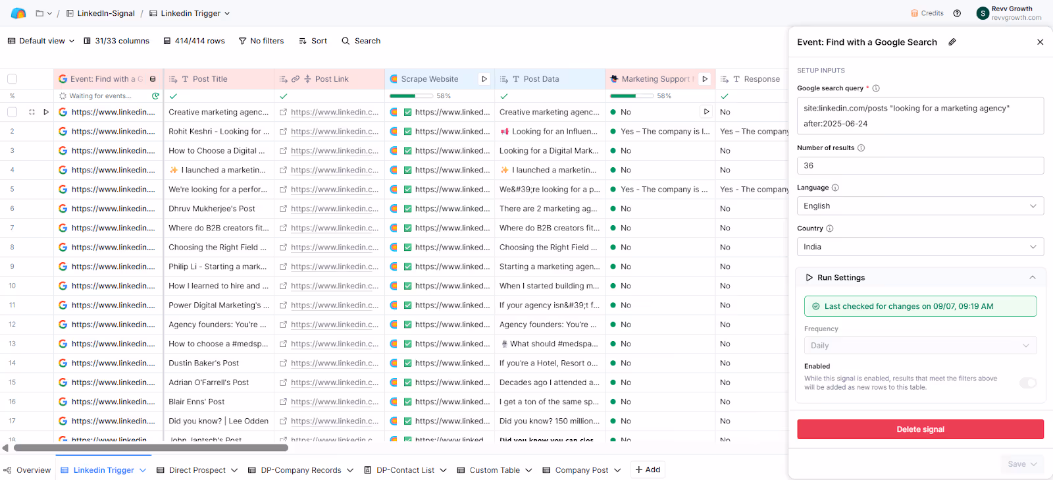Screen dimensions: 1053x480
Task: Click the play arrow in first row
Action: pos(46,112)
